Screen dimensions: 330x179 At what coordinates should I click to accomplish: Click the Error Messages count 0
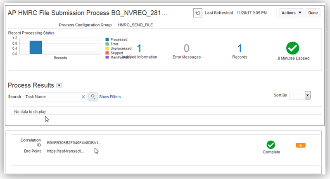point(186,48)
